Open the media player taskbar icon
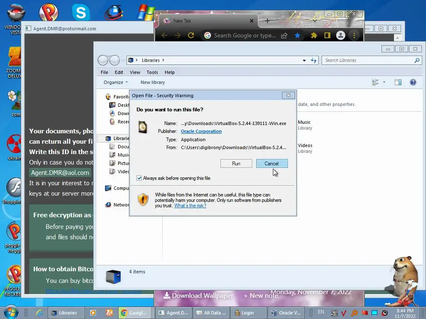The width and height of the screenshot is (426, 319). 93,313
